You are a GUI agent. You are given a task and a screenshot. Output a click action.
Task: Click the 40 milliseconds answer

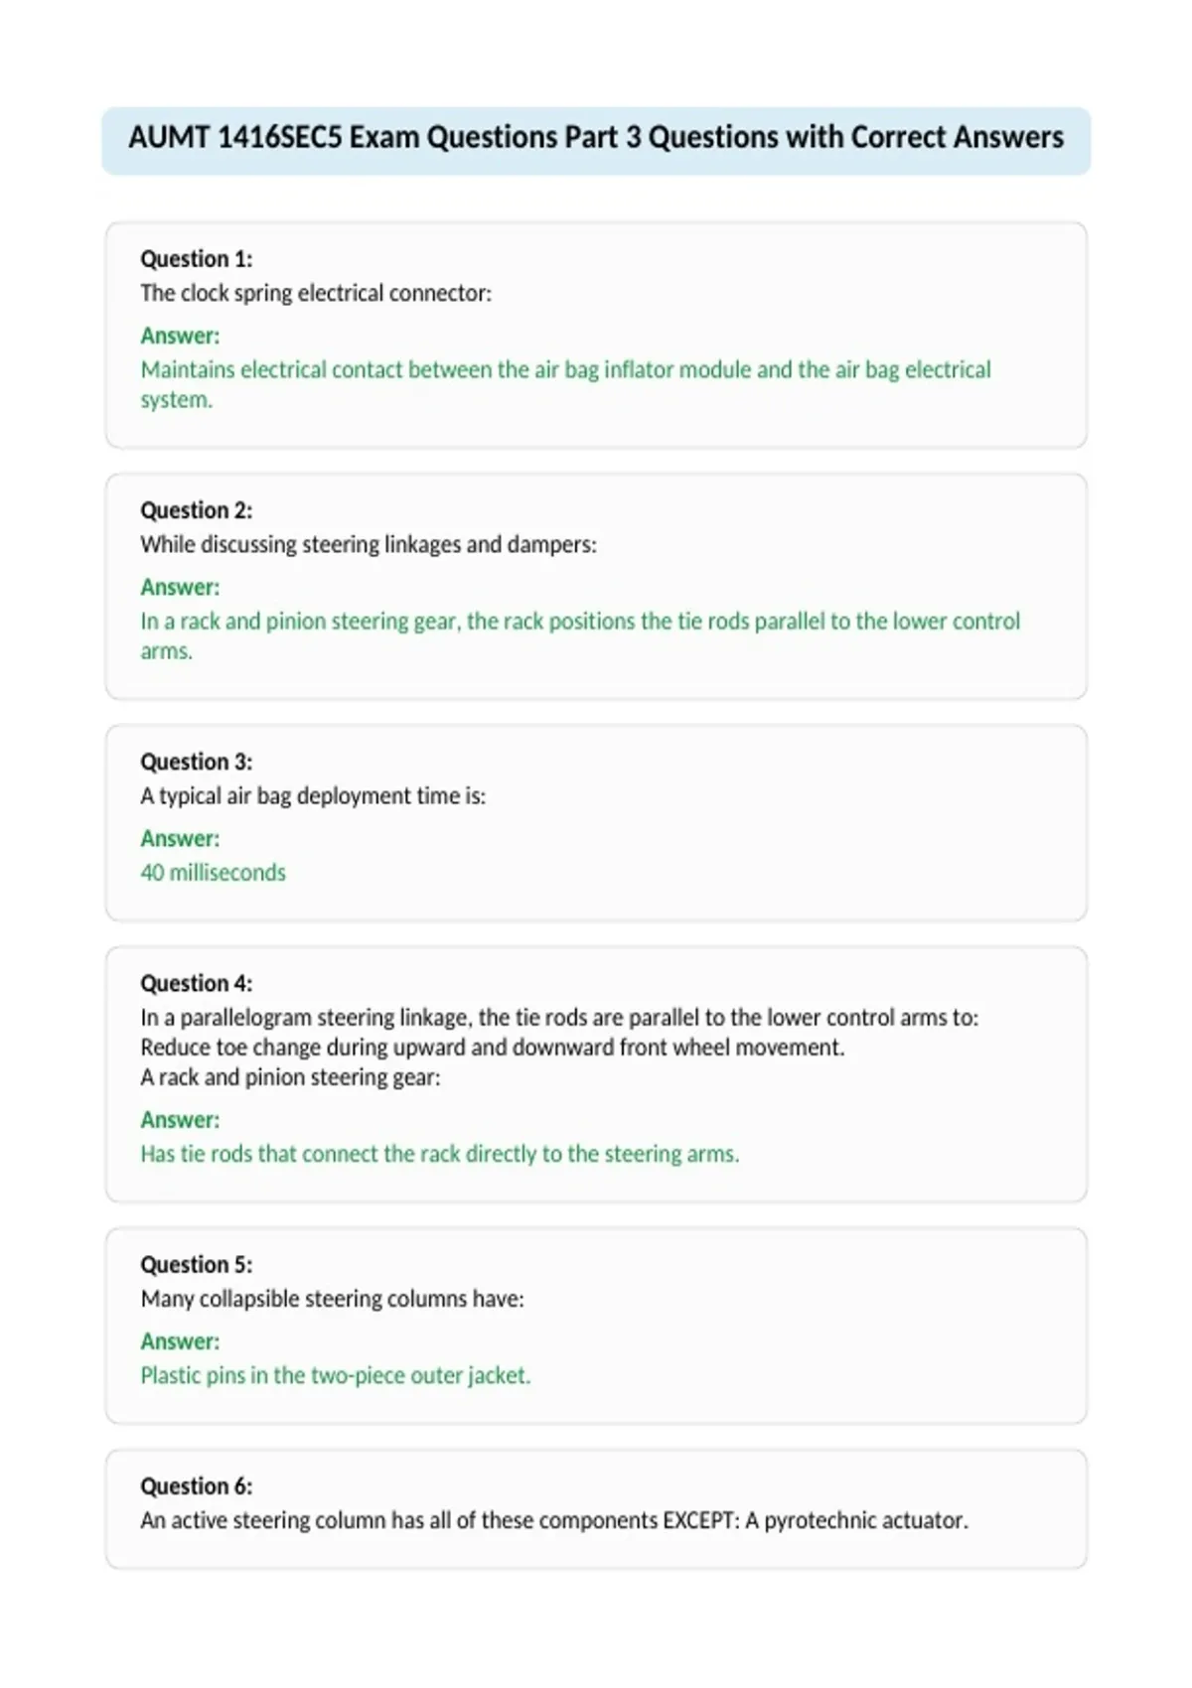pyautogui.click(x=213, y=872)
